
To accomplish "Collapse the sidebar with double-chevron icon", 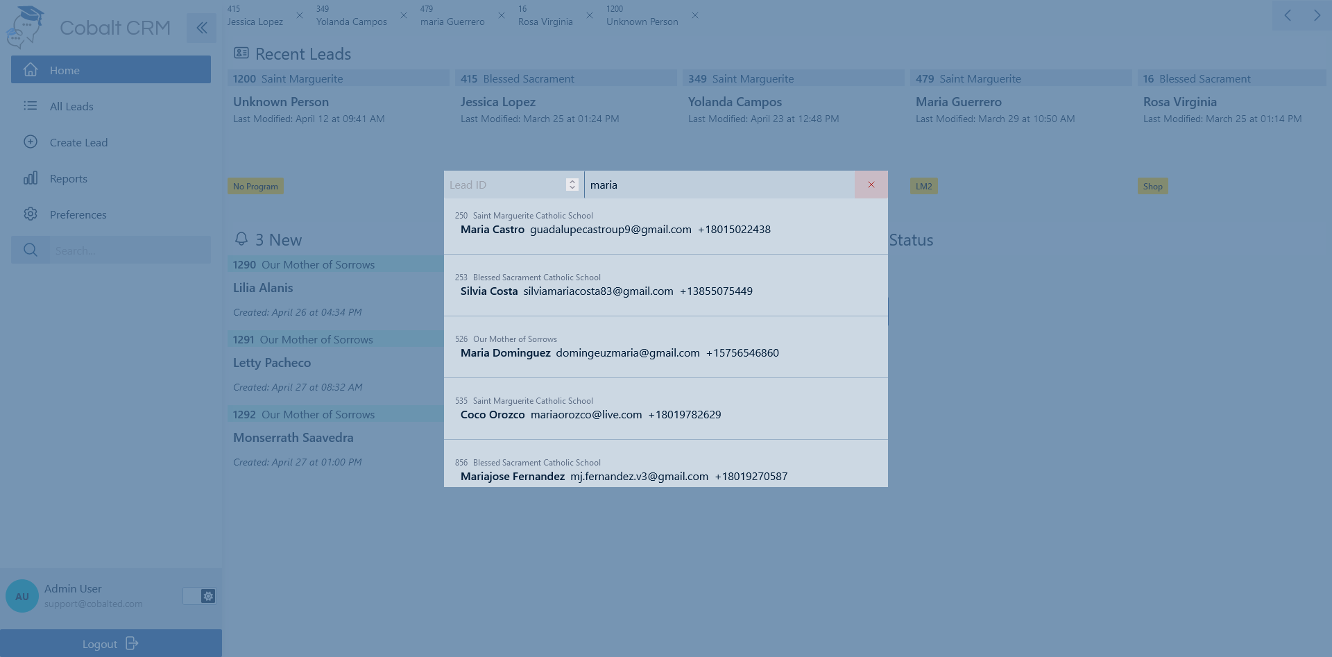I will 201,28.
